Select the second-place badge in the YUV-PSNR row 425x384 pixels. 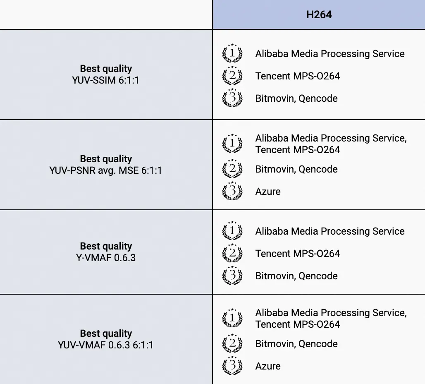(x=232, y=169)
